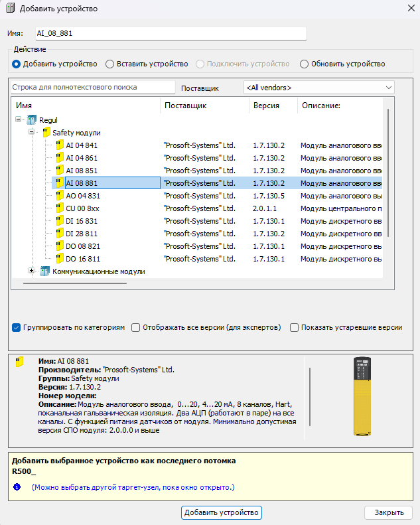Disable Группировать по категориям checkbox

[16, 327]
